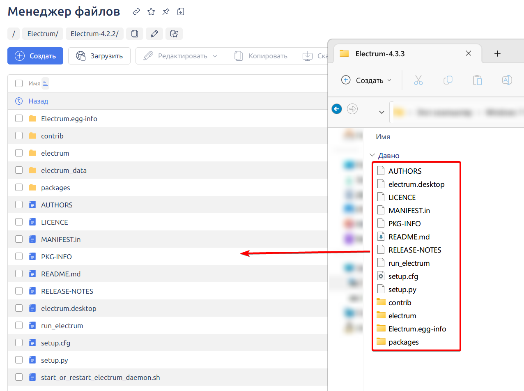Click the link icon beside Менеджер файлов title

pyautogui.click(x=136, y=12)
